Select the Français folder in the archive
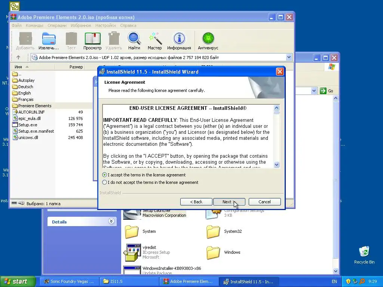Viewport: 383px width, 287px height. 23,99
